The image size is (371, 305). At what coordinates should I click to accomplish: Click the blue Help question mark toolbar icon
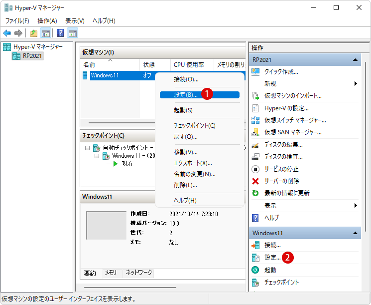click(x=61, y=33)
